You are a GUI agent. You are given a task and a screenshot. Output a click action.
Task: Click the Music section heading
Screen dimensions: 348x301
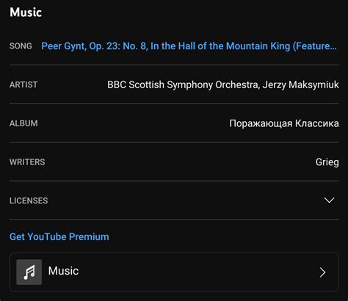point(26,12)
